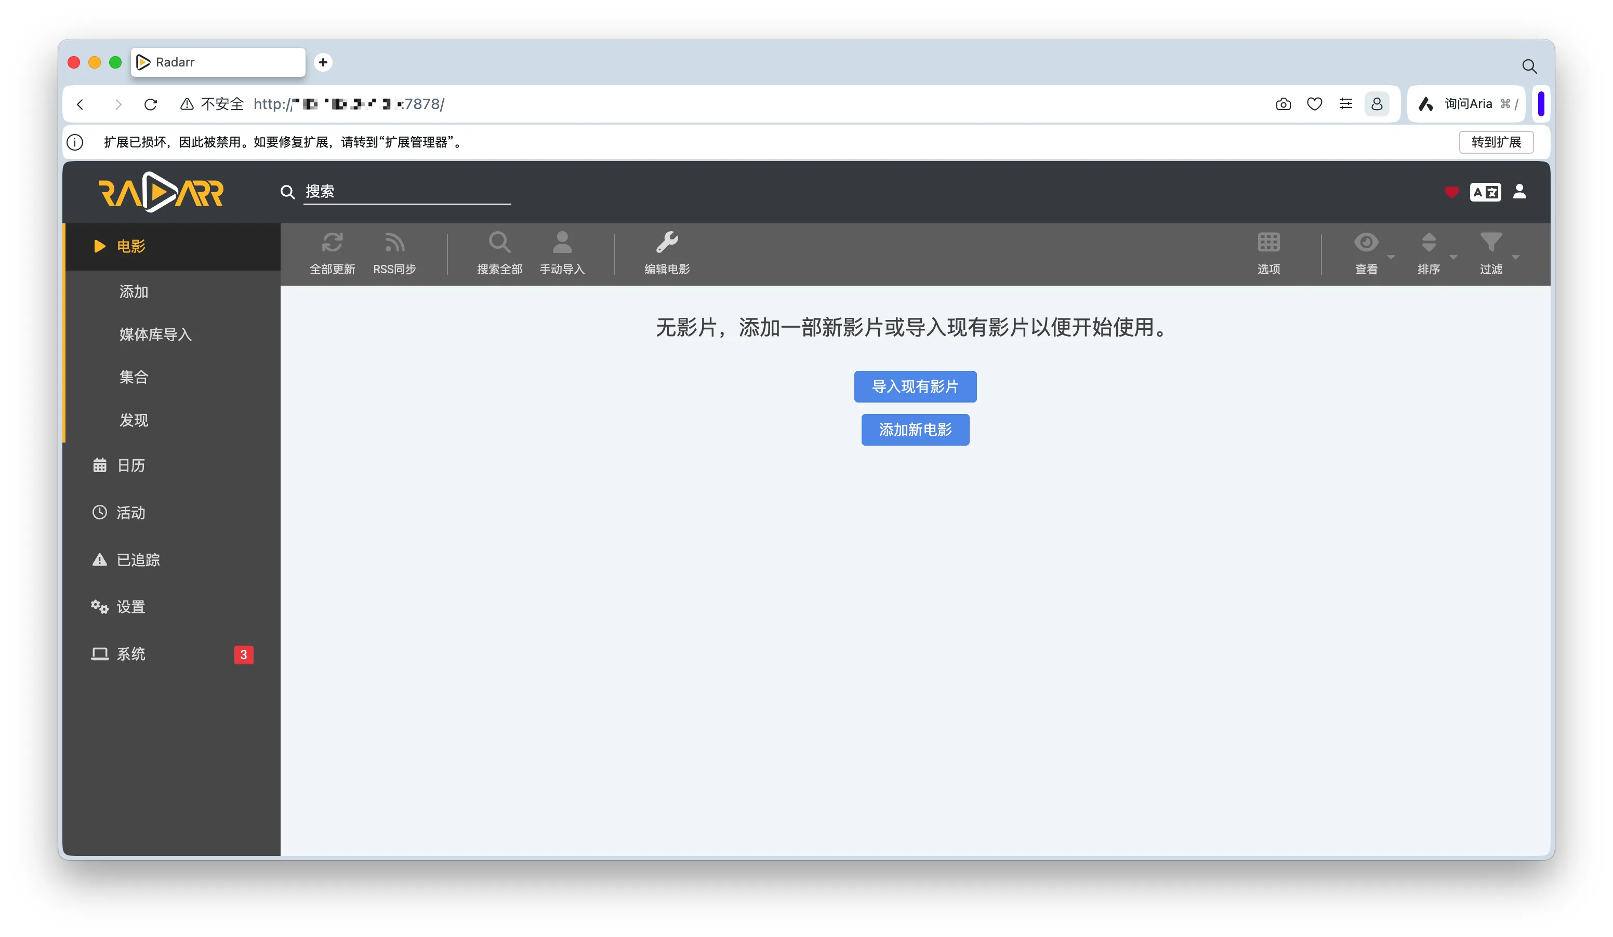Reload the page with refresh icon
Screen dimensions: 1613x937
coord(150,104)
